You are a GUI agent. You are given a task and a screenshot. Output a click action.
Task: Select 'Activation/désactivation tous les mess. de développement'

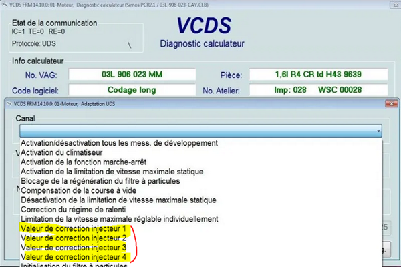(201, 143)
